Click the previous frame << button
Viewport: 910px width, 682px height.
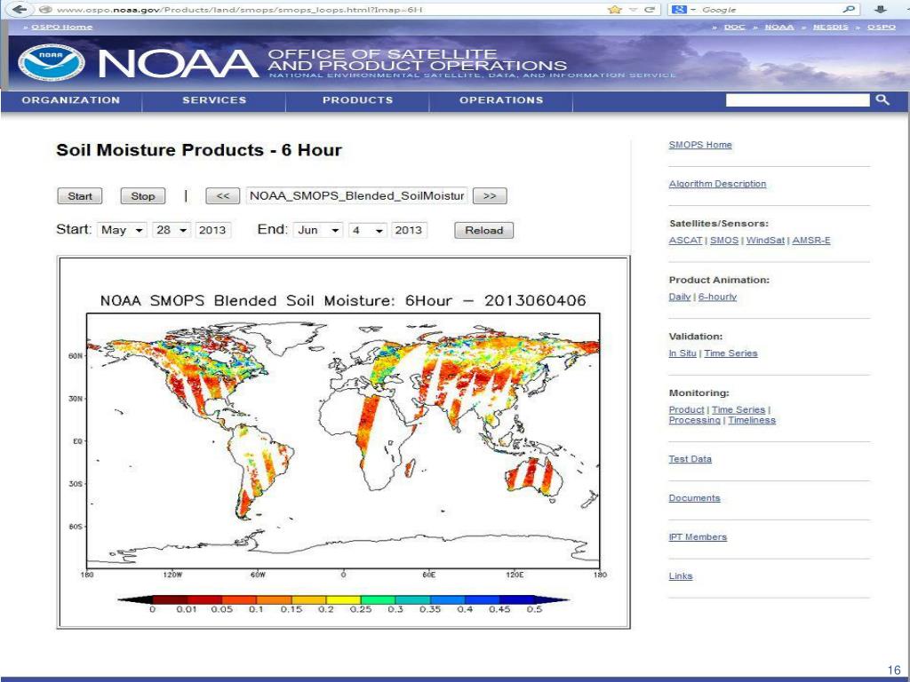pyautogui.click(x=223, y=196)
